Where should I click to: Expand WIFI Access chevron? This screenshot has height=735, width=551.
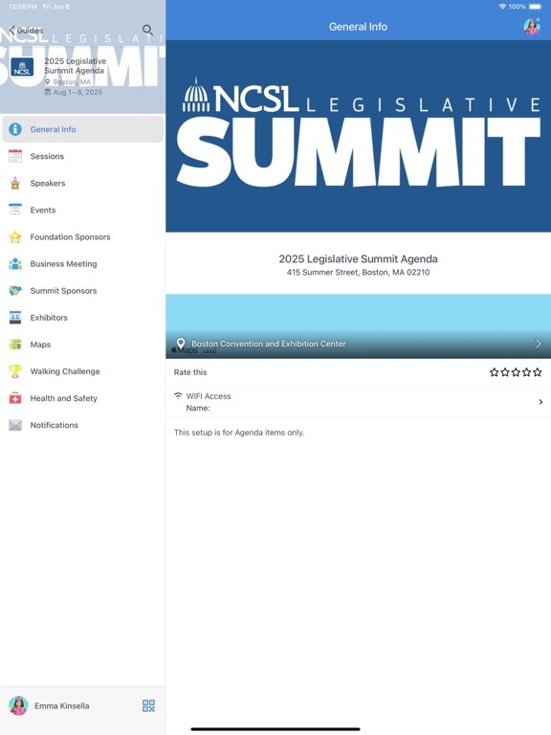pos(540,402)
